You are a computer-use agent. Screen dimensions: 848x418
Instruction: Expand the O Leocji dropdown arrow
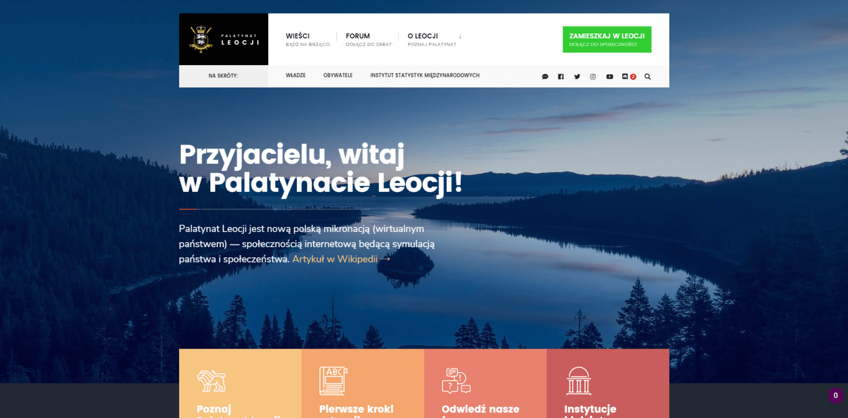coord(460,36)
